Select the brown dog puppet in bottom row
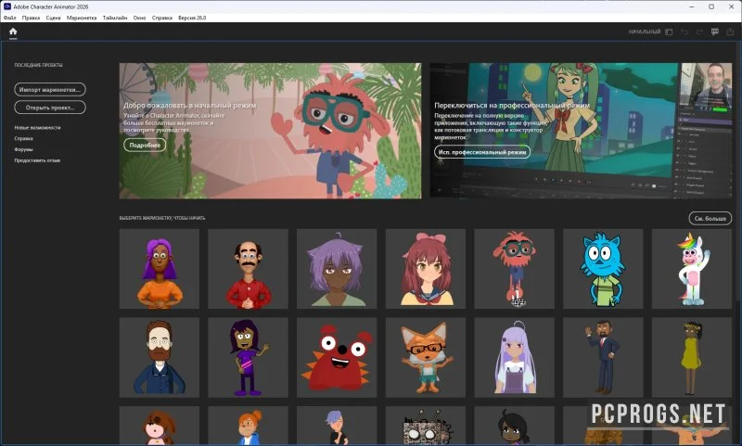The height and width of the screenshot is (446, 742). point(159,426)
